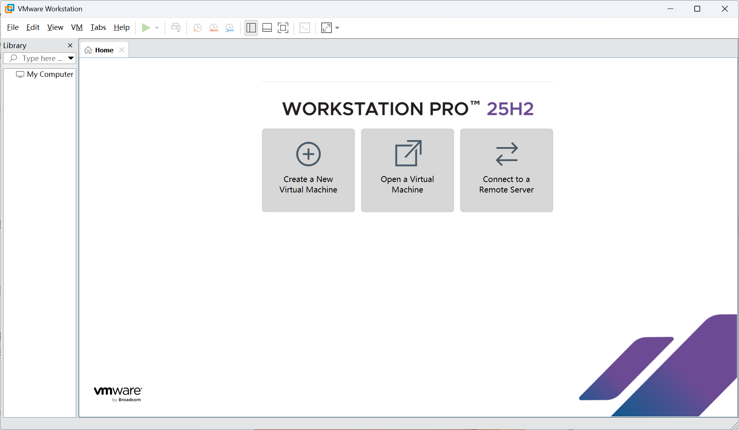Viewport: 739px width, 430px height.
Task: Open the Tabs menu
Action: pyautogui.click(x=98, y=27)
